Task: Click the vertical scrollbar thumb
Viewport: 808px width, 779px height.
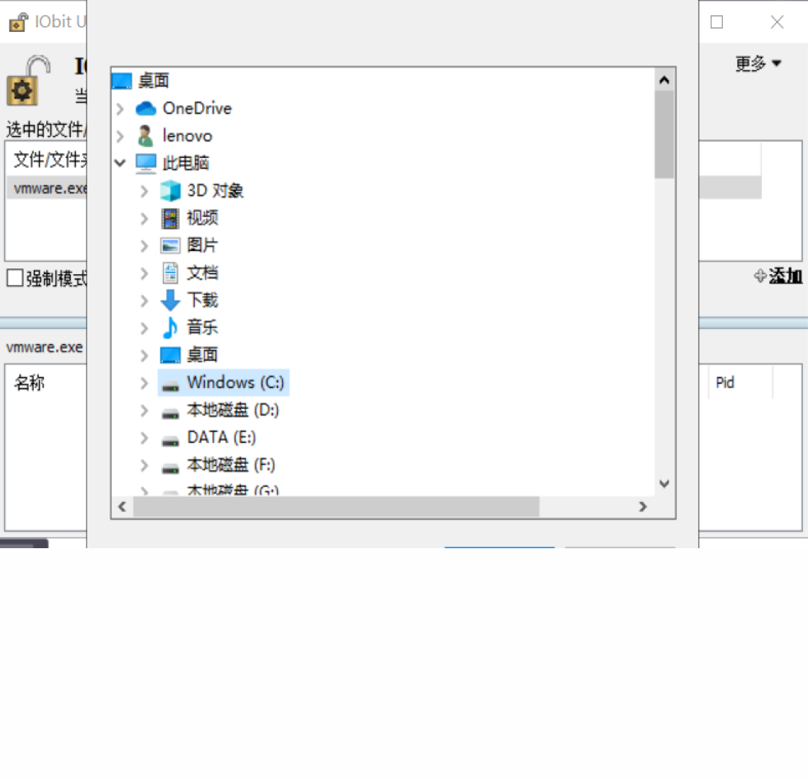Action: coord(664,135)
